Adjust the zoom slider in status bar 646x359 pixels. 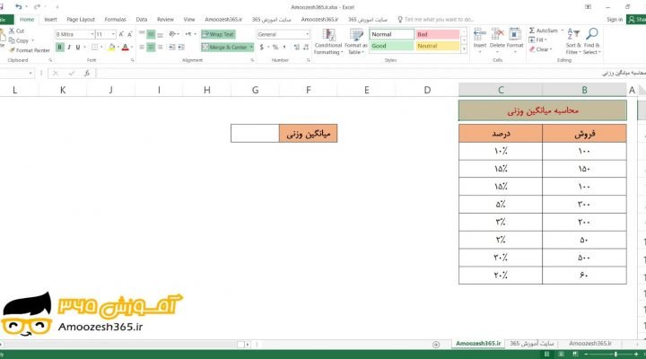tap(615, 354)
